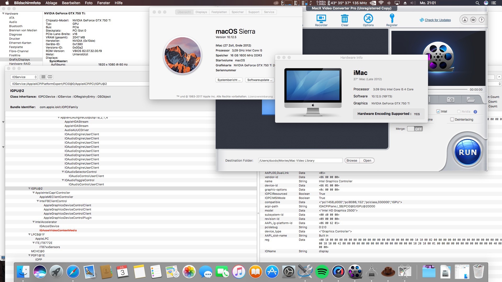Image resolution: width=502 pixels, height=282 pixels.
Task: Click the Recorder icon in MacX toolbar
Action: (321, 19)
